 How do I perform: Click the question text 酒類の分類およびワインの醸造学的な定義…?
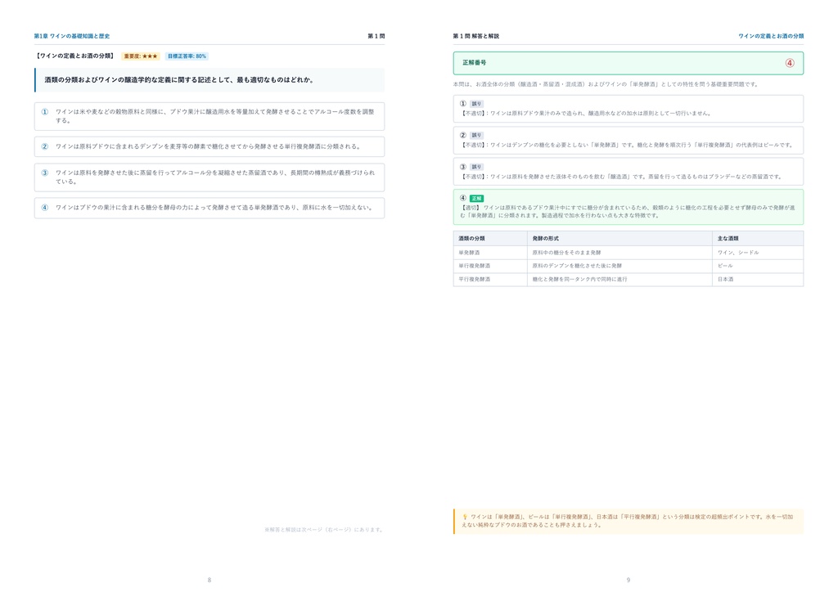click(179, 80)
